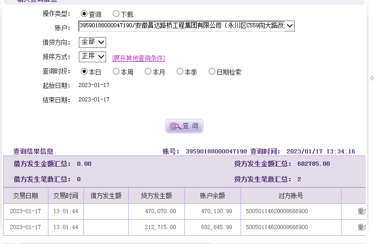Select 本月 as the query period
The image size is (374, 244).
click(148, 72)
